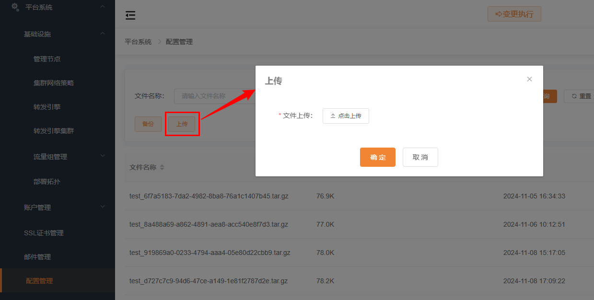Click the 变更执行 button at top
Viewport: 594px width, 300px height.
(514, 14)
